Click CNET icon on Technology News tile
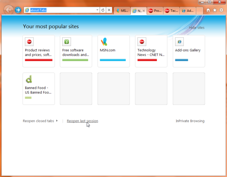This screenshot has height=177, width=227. click(142, 42)
